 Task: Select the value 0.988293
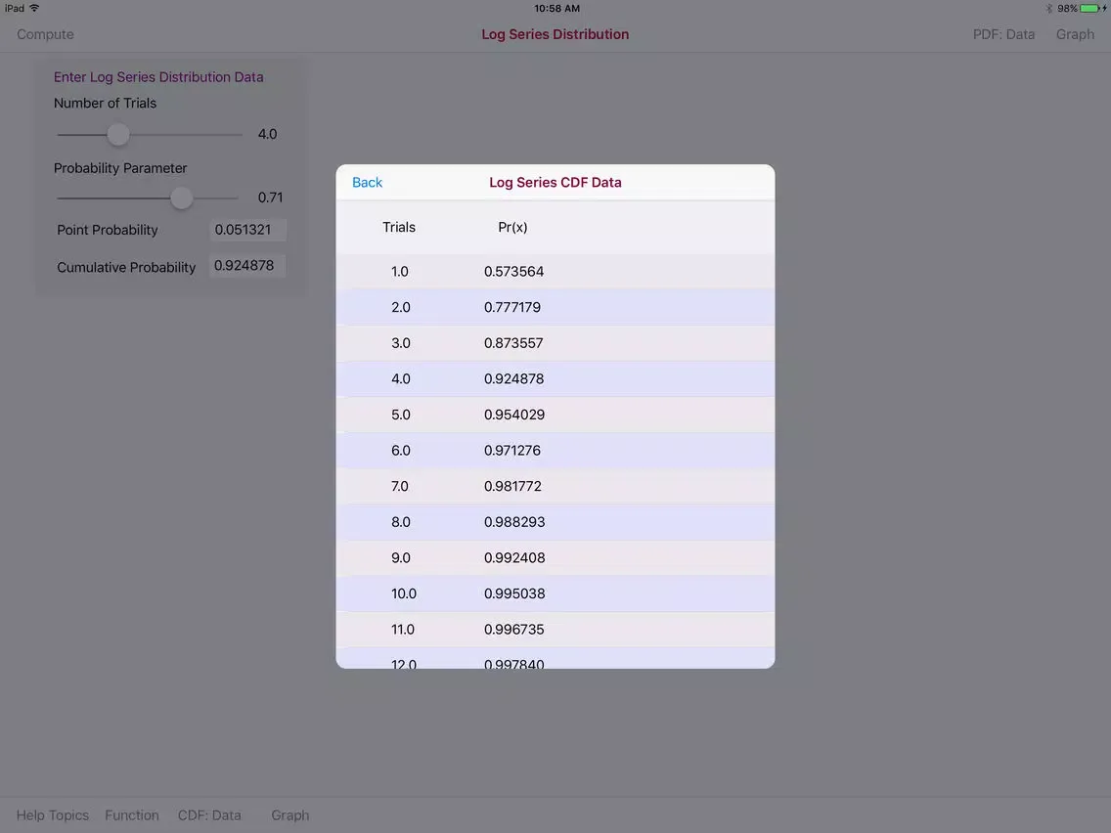point(514,522)
